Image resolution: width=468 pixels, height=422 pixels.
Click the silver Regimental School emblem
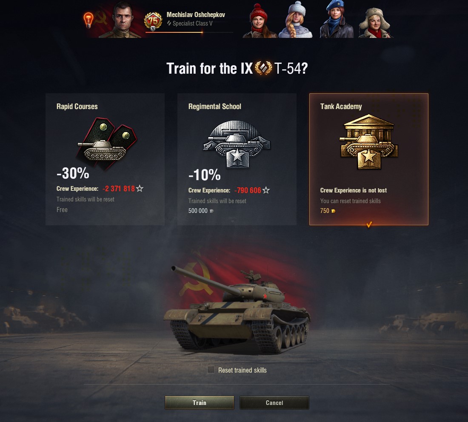(237, 144)
